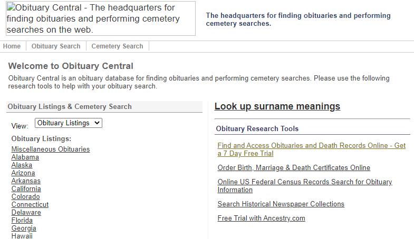The width and height of the screenshot is (414, 239).
Task: Go to the Home menu item
Action: point(12,46)
